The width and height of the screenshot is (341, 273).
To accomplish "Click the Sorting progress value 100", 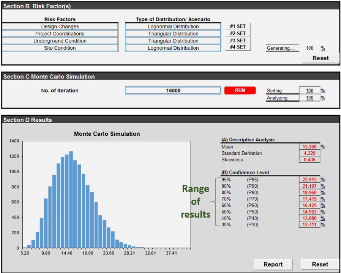I will pyautogui.click(x=309, y=91).
